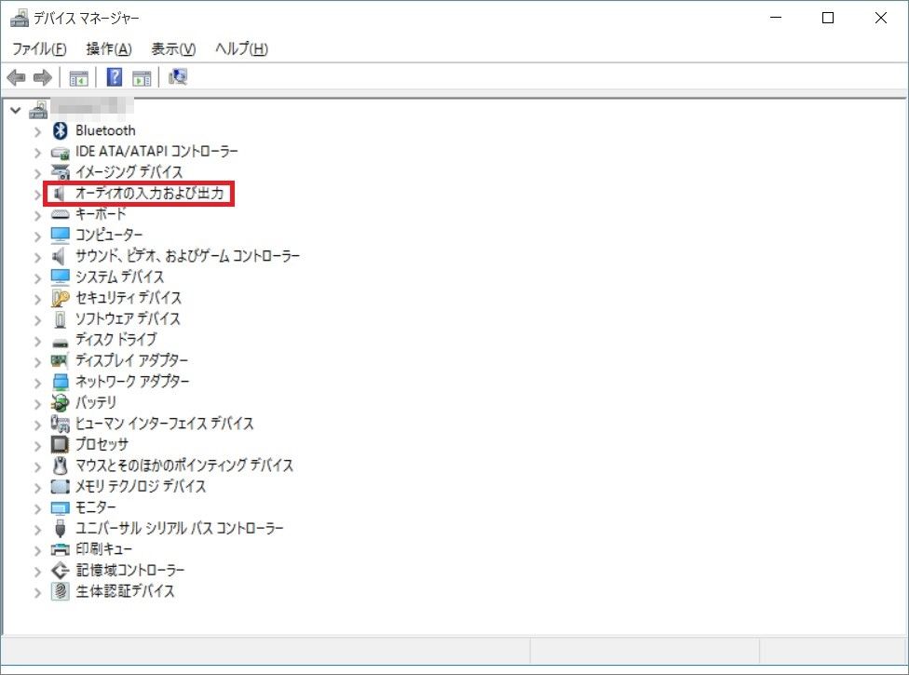Open the ヘルプ(H) menu
Image resolution: width=909 pixels, height=675 pixels.
coord(241,48)
